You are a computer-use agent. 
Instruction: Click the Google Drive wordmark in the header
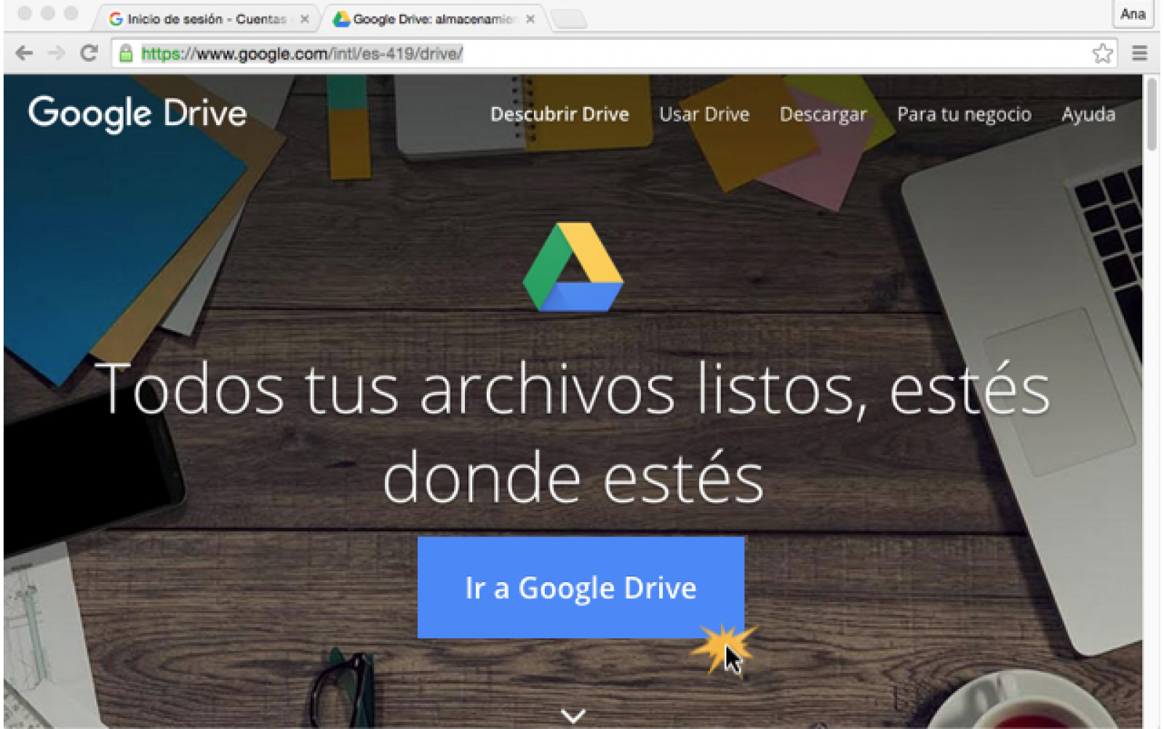[x=137, y=114]
